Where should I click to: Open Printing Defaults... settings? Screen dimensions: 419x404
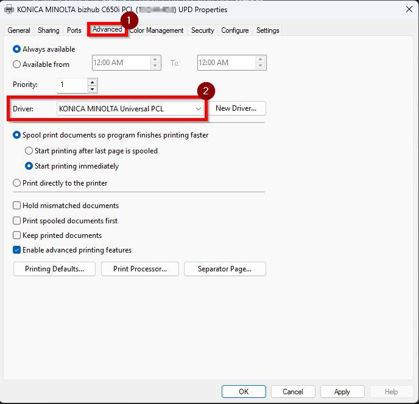point(54,269)
